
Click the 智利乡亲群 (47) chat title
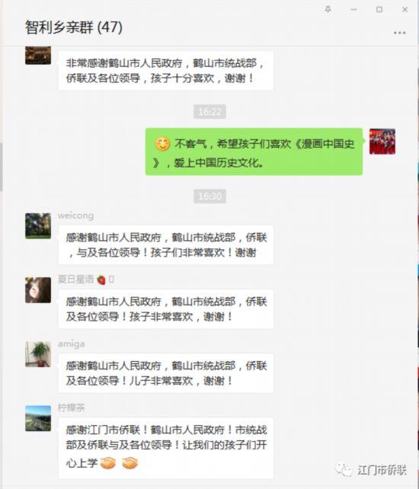pyautogui.click(x=74, y=27)
